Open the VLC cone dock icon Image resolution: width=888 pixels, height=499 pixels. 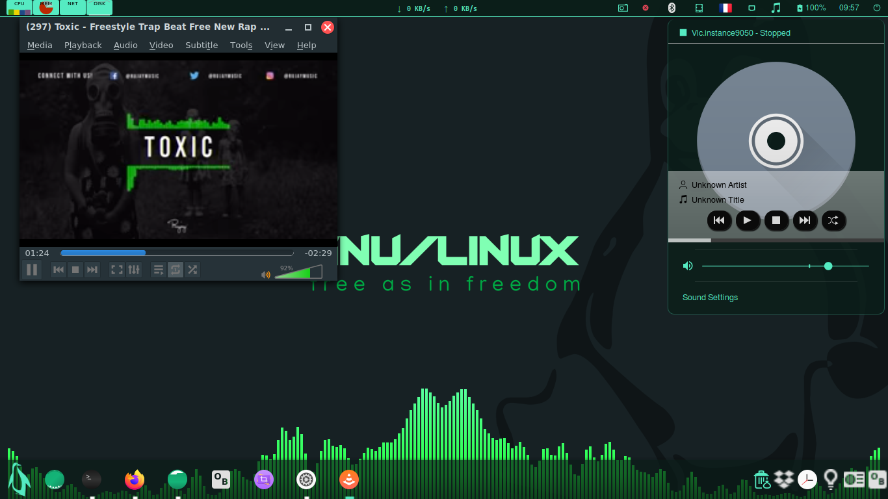tap(349, 480)
